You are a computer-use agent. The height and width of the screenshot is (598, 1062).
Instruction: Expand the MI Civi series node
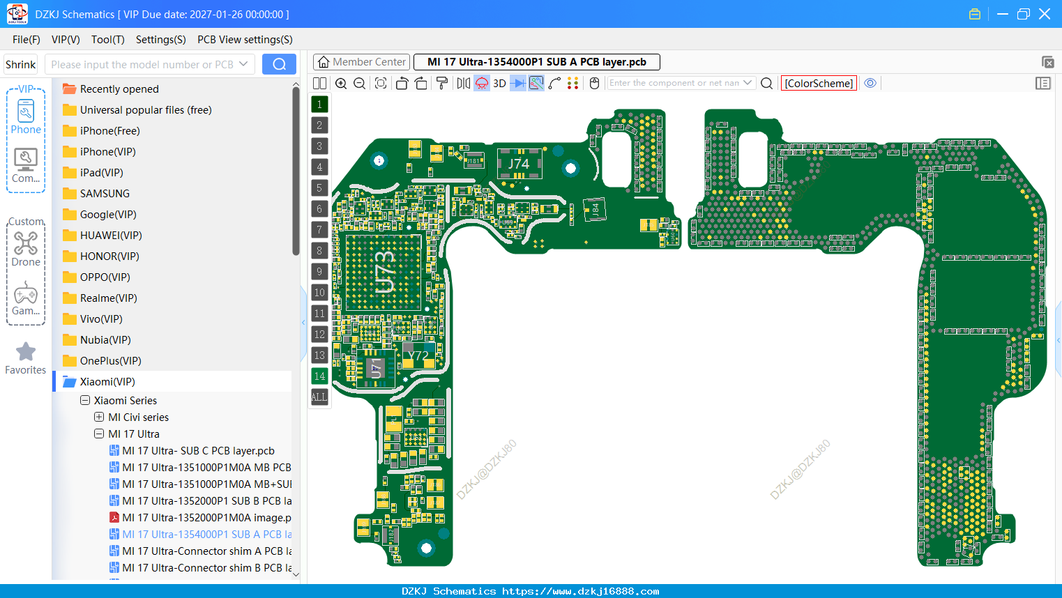click(99, 417)
